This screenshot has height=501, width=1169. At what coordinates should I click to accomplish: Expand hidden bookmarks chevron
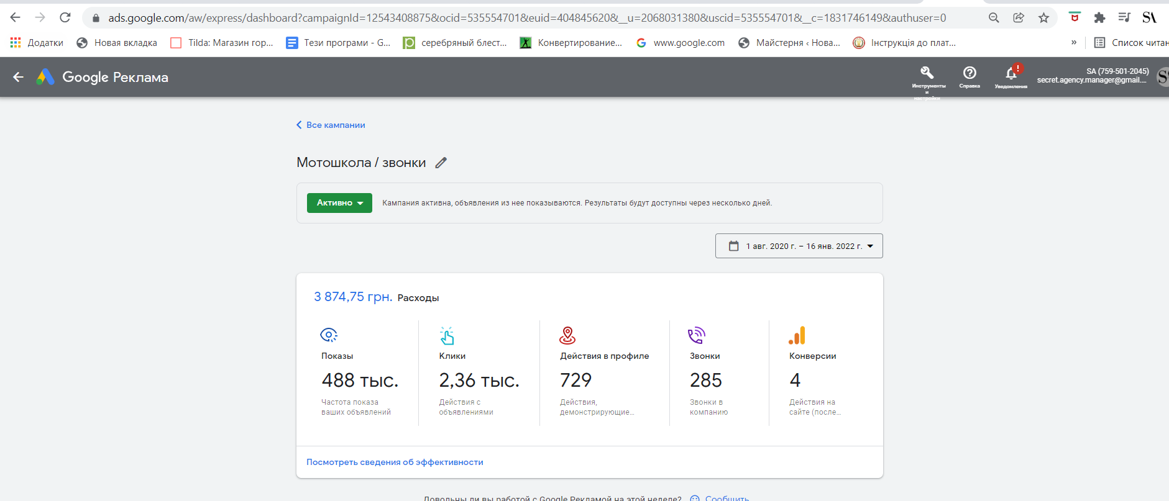click(1074, 42)
